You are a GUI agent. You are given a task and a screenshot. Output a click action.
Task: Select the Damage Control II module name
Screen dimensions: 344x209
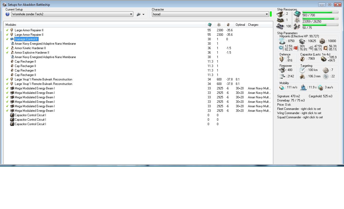tap(26, 39)
